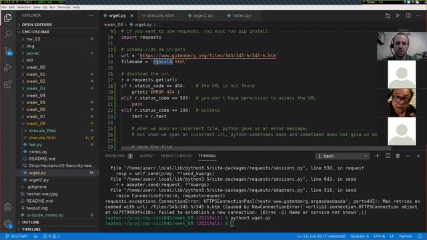Select the 1: bash terminal dropdown
The height and width of the screenshot is (240, 427).
[342, 156]
